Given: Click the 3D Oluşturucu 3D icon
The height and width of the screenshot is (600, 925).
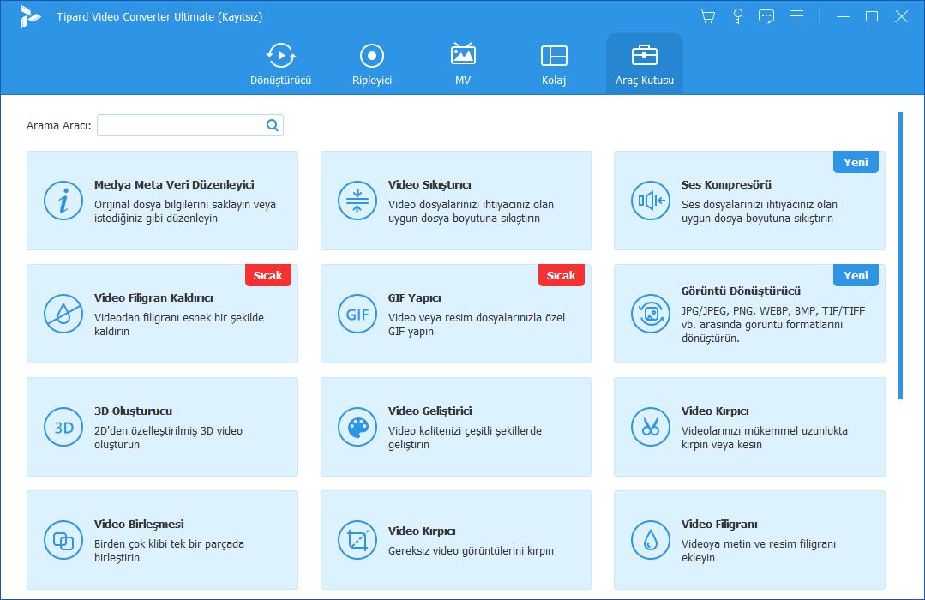Looking at the screenshot, I should [x=63, y=427].
